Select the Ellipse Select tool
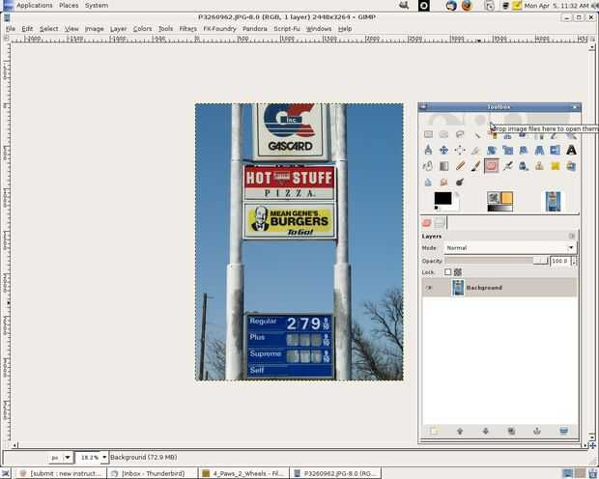Screen dimensions: 599x479 (443, 134)
